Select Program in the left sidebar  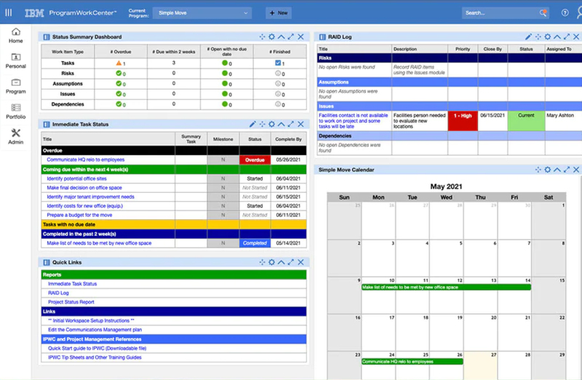pyautogui.click(x=16, y=87)
